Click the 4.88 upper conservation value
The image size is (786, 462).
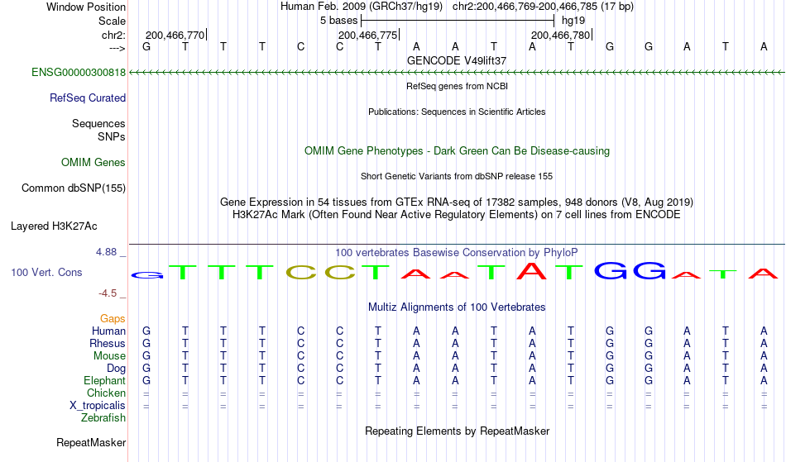pos(106,252)
